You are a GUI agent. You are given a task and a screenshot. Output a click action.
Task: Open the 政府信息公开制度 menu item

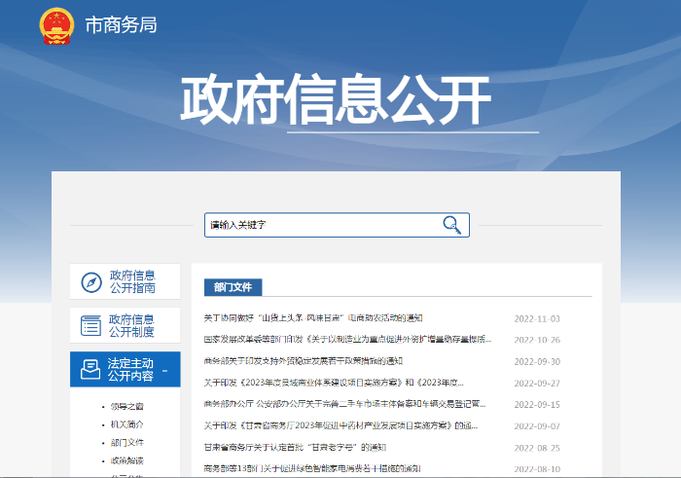131,325
